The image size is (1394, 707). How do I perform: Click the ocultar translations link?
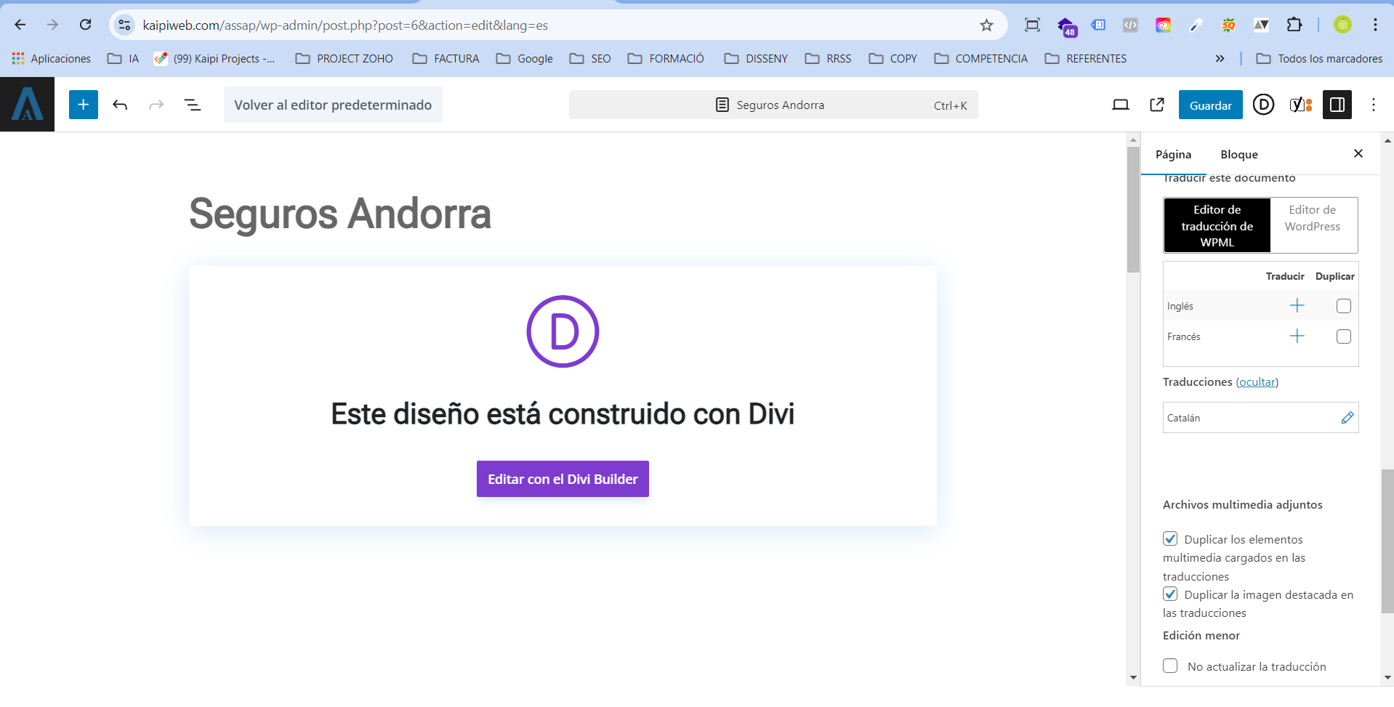(1257, 381)
